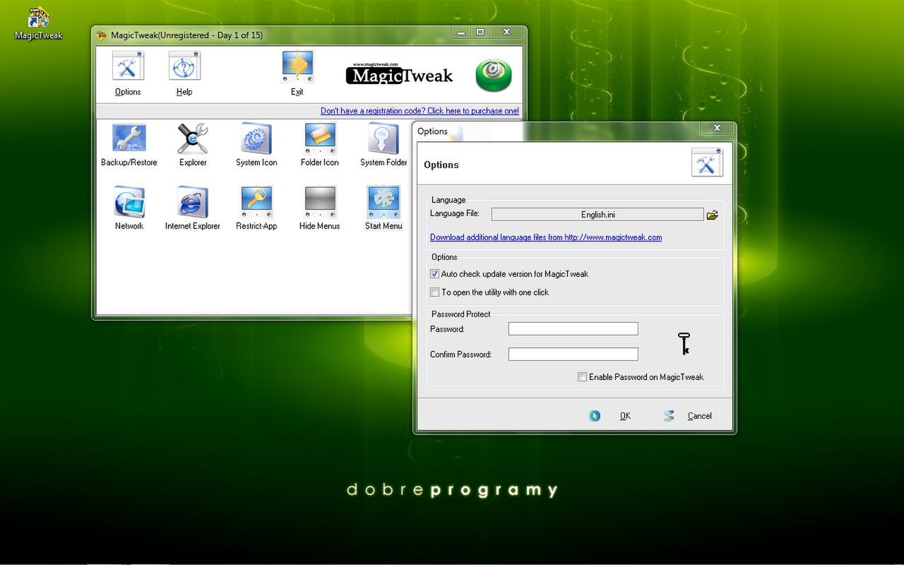Image resolution: width=904 pixels, height=565 pixels.
Task: Click the green round MagicTweak button
Action: click(x=494, y=75)
